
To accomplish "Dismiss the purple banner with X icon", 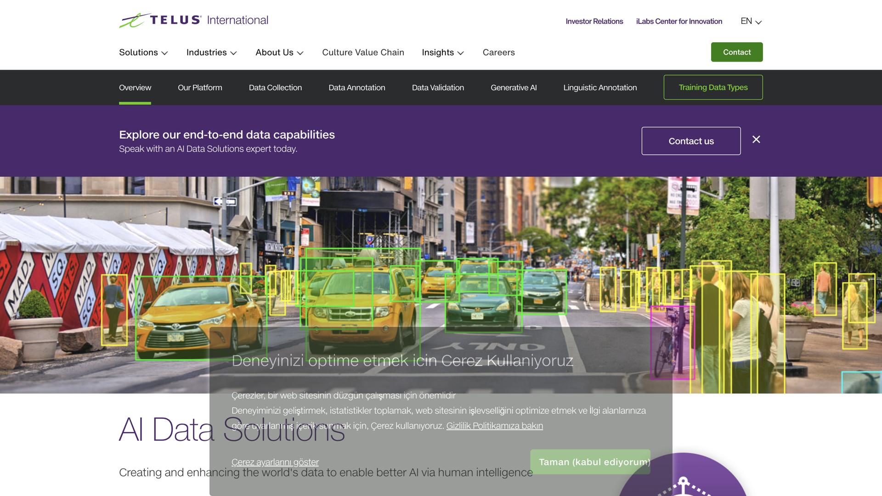I will click(x=756, y=140).
